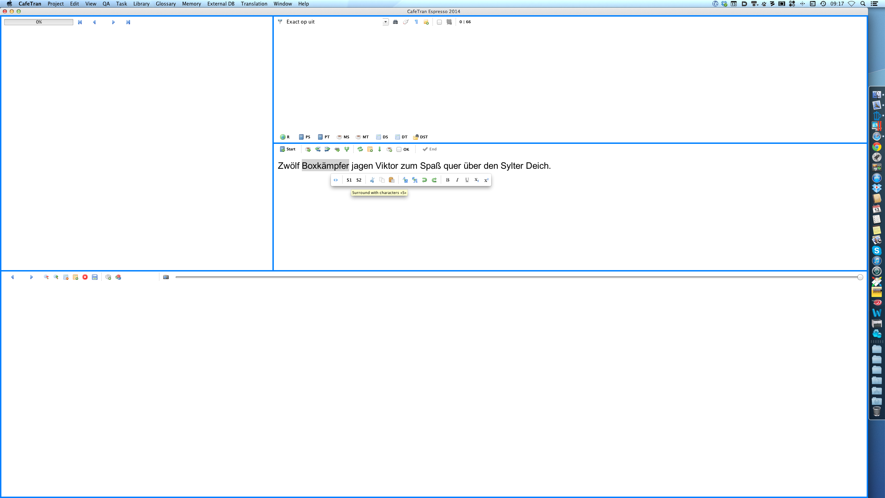Click the green undo arrow icon

click(x=424, y=180)
